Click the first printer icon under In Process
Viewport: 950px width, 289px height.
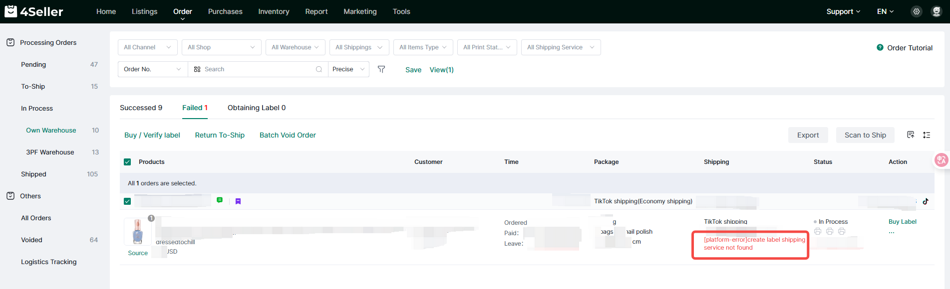(818, 231)
